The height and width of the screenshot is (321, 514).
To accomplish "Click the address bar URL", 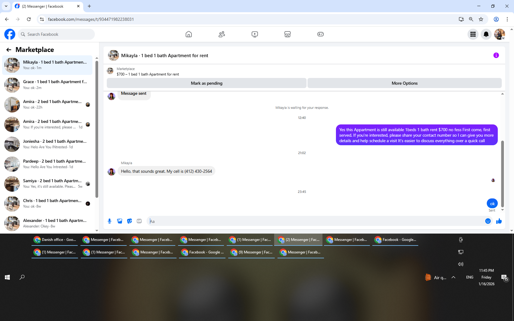I will [x=91, y=19].
